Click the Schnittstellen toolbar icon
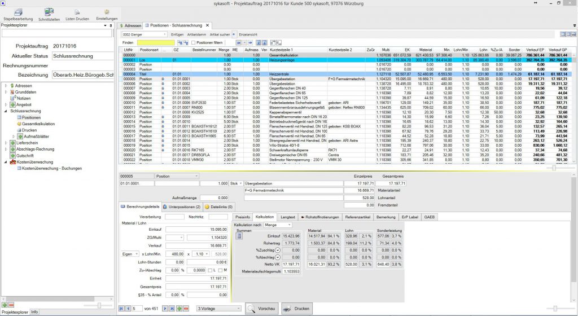 click(x=49, y=13)
